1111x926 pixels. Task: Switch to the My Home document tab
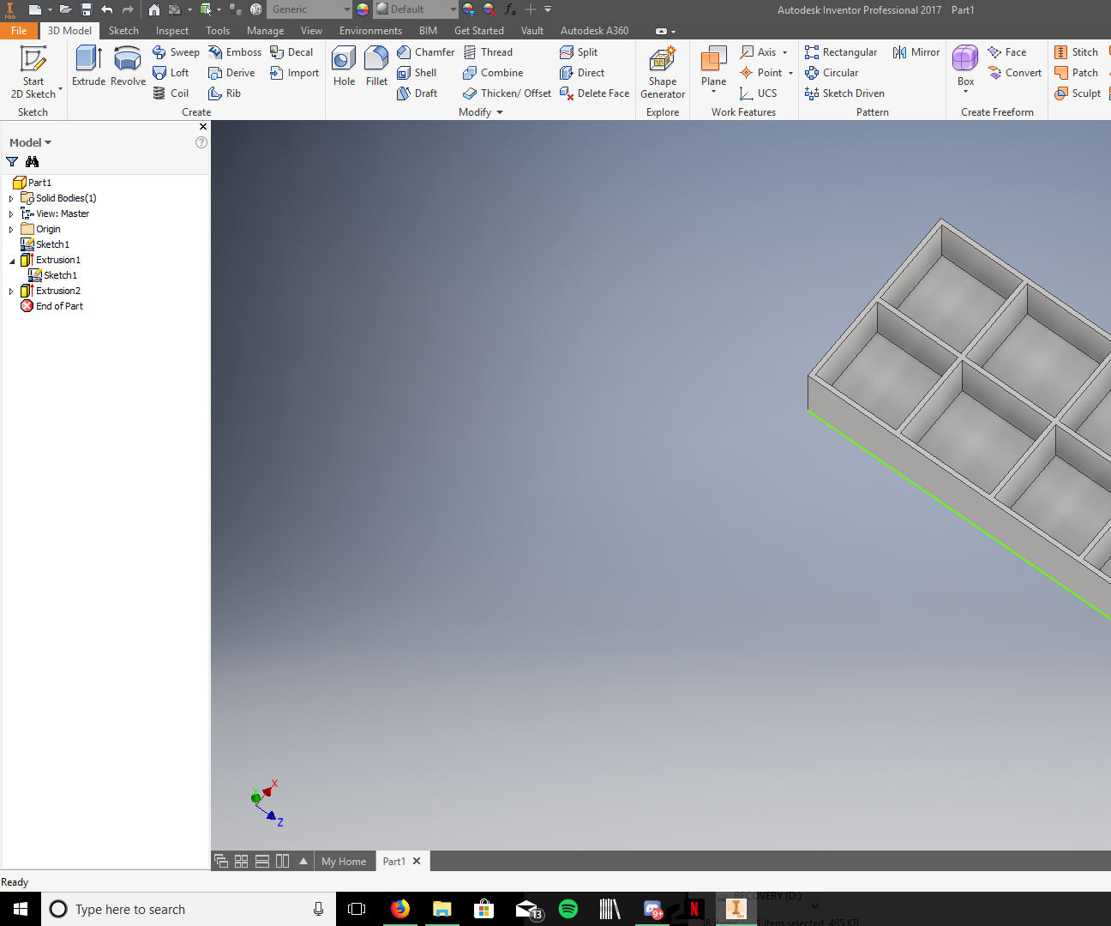(344, 862)
